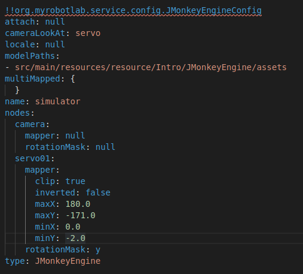Click the type JMonkeyEngine value
The width and height of the screenshot is (303, 274).
pyautogui.click(x=68, y=261)
